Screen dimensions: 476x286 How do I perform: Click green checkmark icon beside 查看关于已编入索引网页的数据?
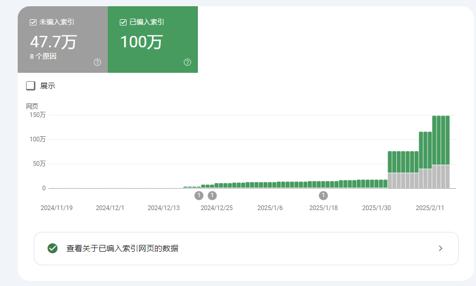tap(52, 249)
